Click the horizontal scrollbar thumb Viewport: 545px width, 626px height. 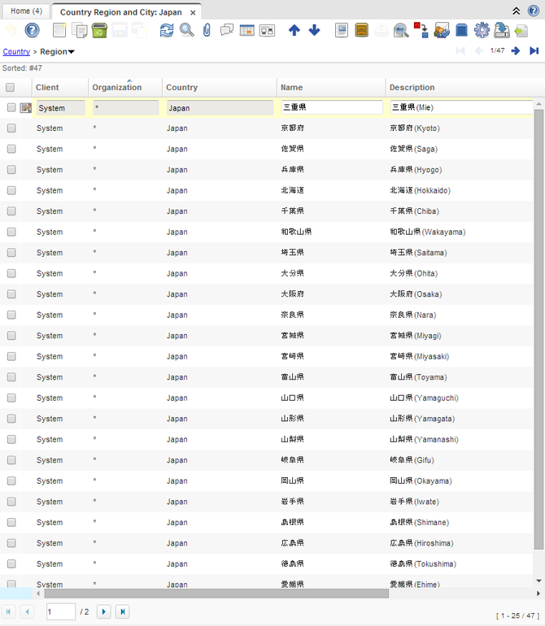216,593
